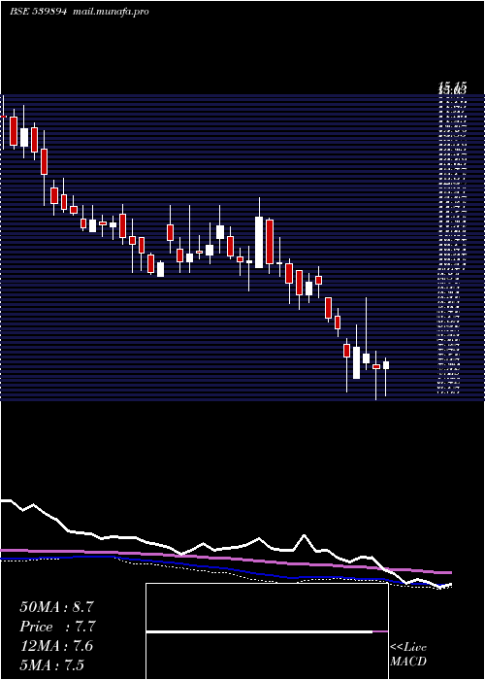Click the '50MA : 8.7' value
Image resolution: width=485 pixels, height=680 pixels.
(x=56, y=607)
